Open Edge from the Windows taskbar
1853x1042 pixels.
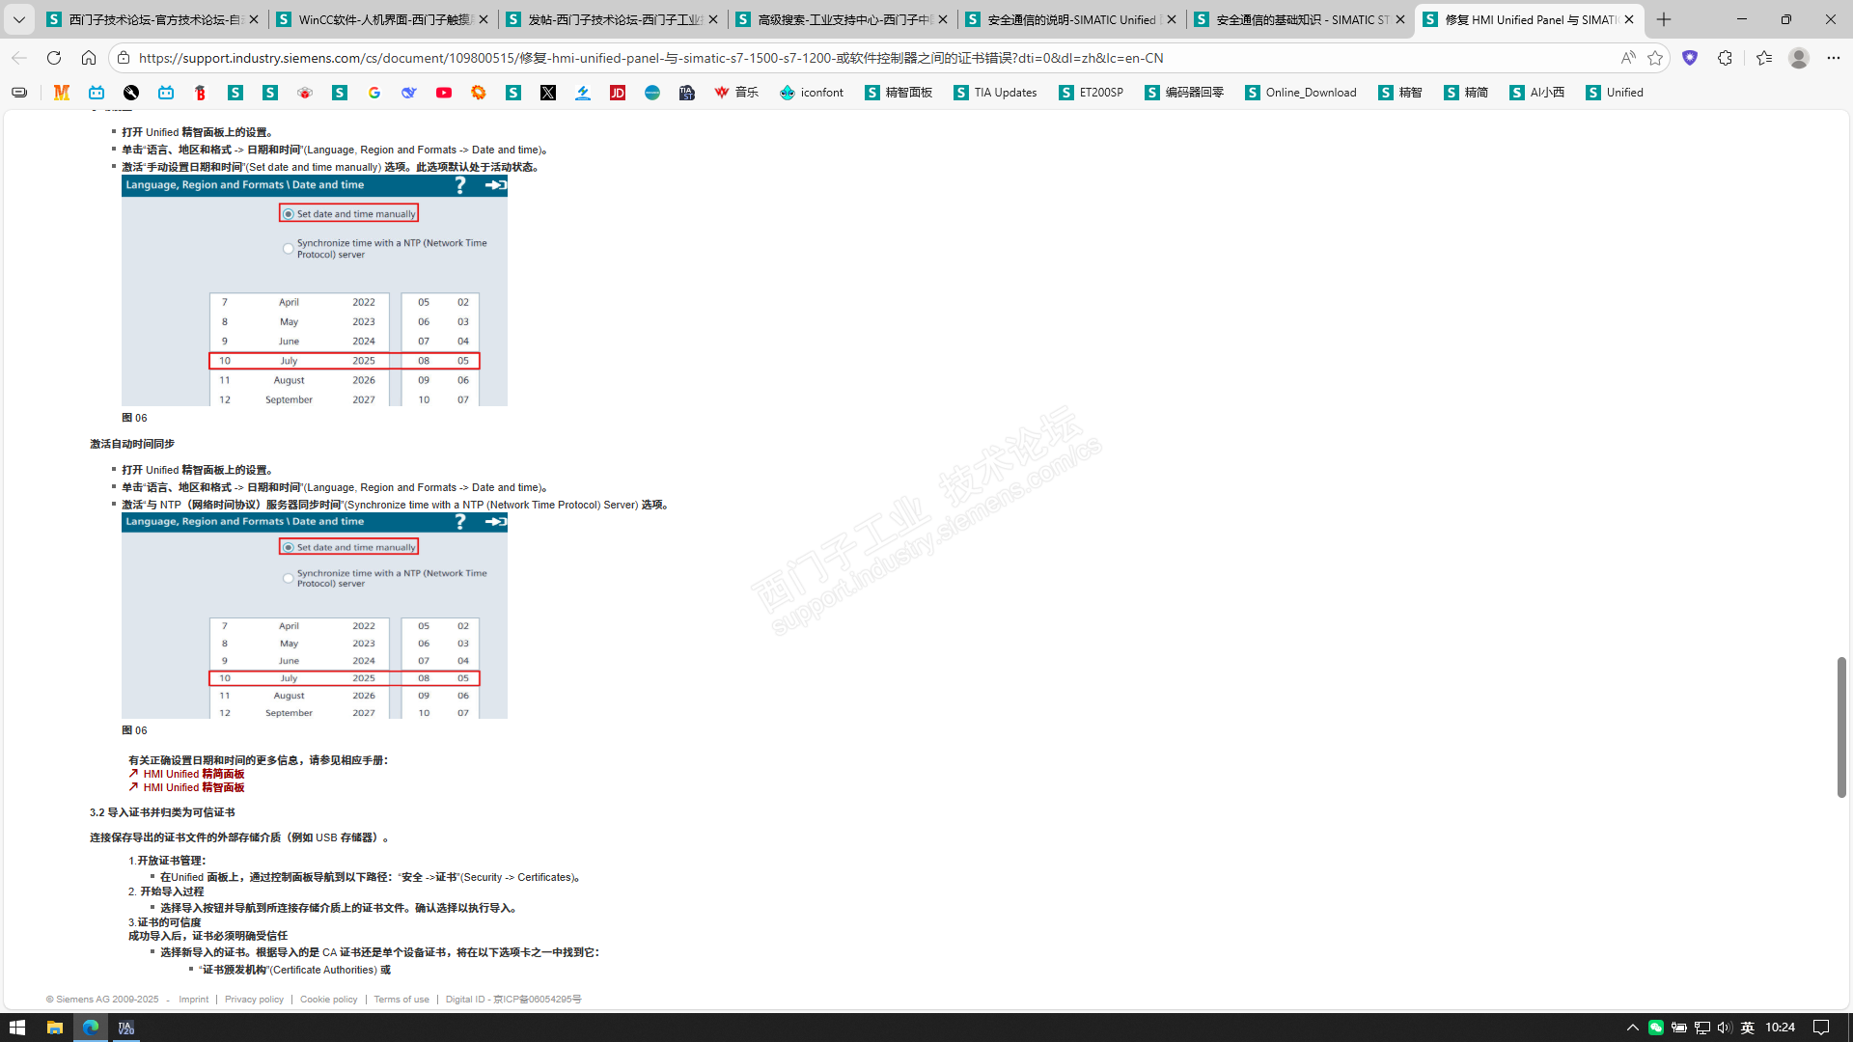pos(91,1028)
